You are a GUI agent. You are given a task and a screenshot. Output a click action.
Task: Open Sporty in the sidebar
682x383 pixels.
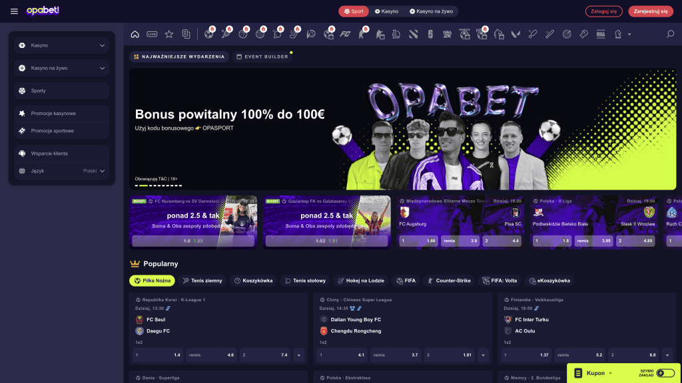click(62, 90)
